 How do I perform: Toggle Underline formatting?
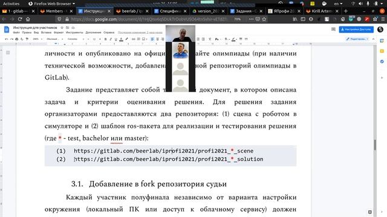(x=115, y=39)
